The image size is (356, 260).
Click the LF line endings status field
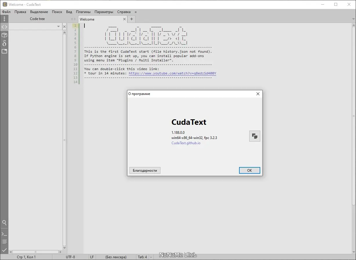click(92, 257)
